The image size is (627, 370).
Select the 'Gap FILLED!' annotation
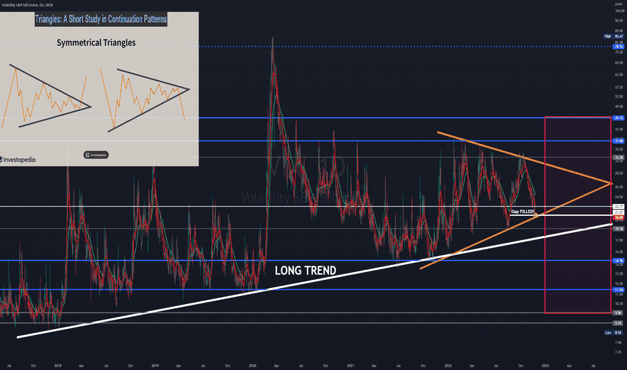point(523,211)
